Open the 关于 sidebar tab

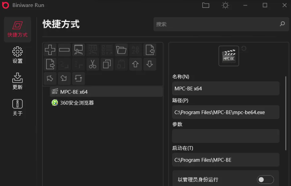pos(17,108)
